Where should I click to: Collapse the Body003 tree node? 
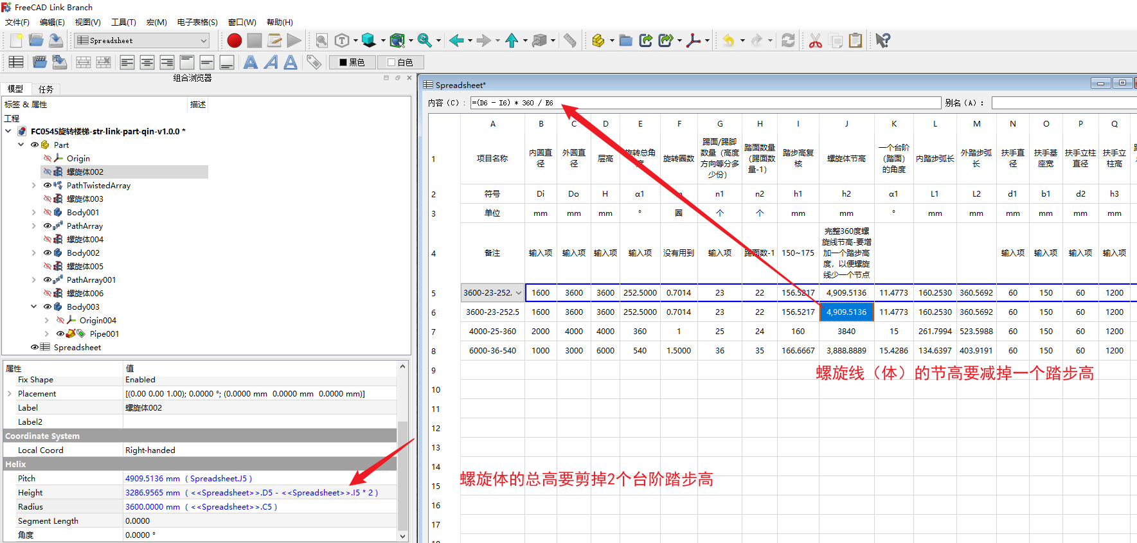click(x=34, y=307)
